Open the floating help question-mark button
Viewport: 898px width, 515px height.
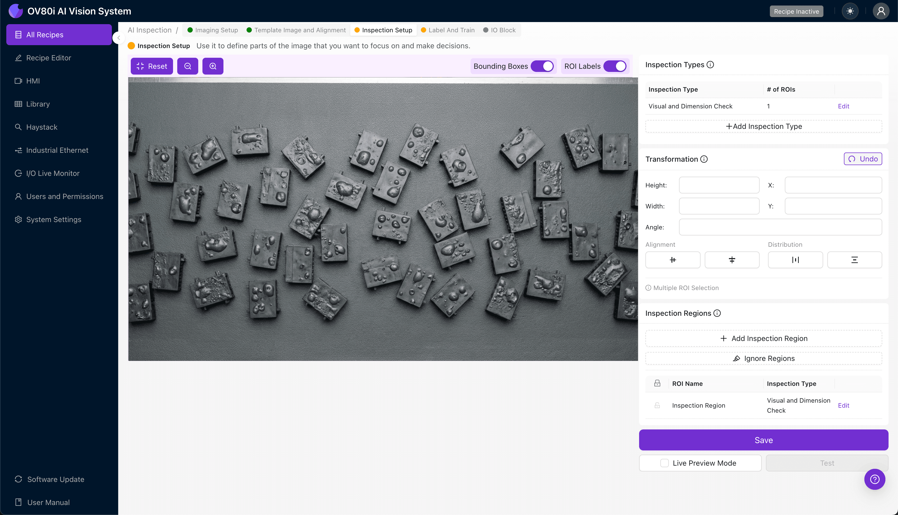pyautogui.click(x=874, y=479)
